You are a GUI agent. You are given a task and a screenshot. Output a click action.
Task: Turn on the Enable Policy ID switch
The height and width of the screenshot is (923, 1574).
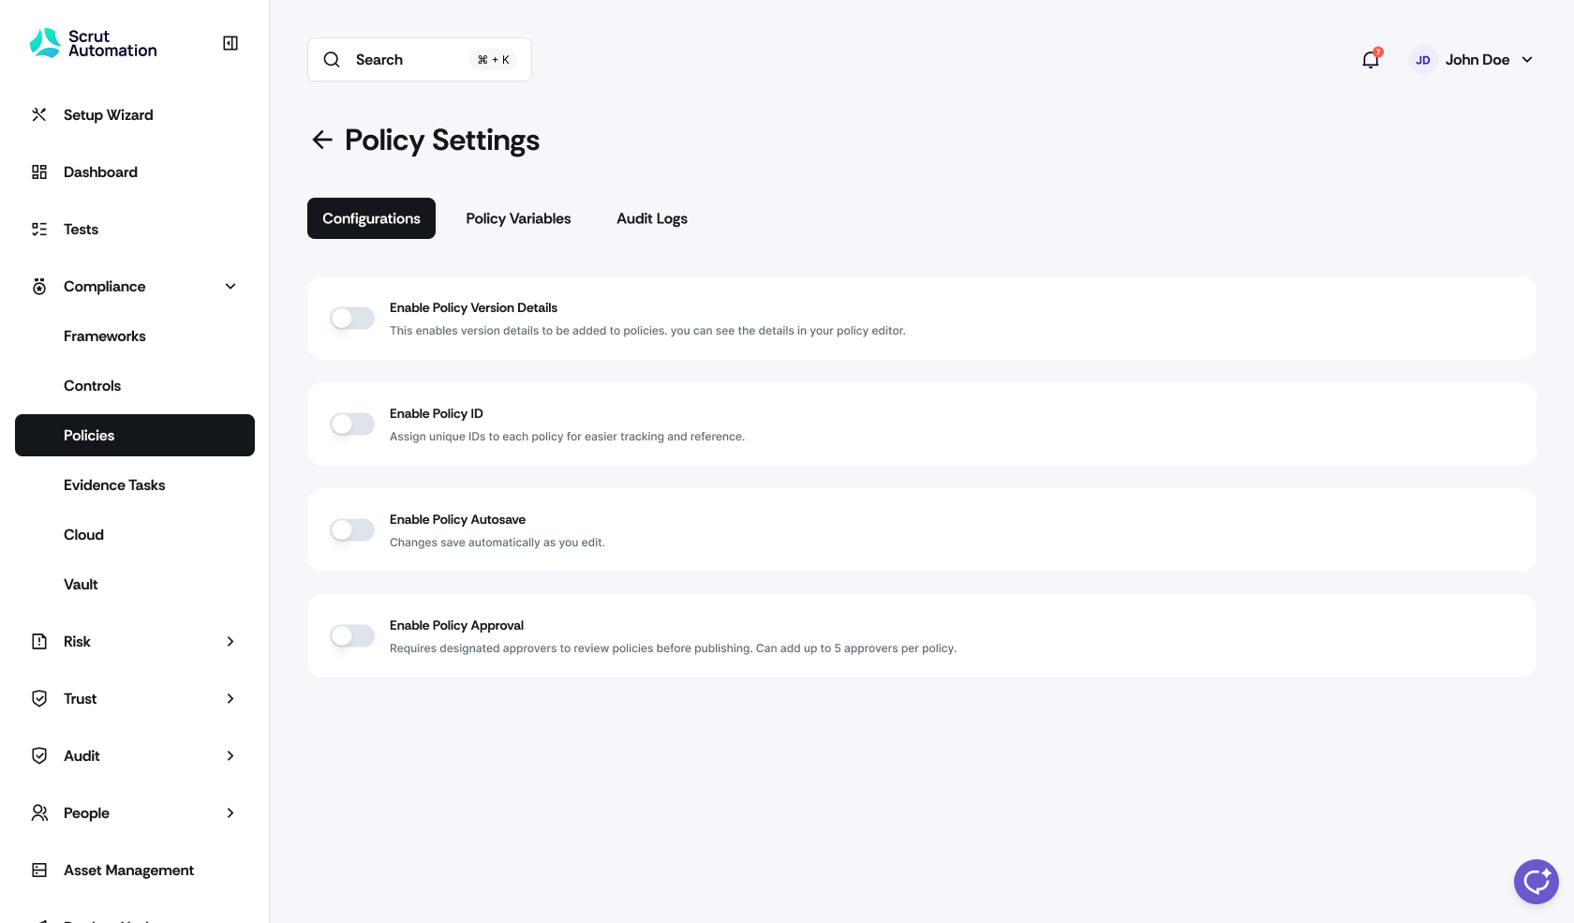(352, 424)
